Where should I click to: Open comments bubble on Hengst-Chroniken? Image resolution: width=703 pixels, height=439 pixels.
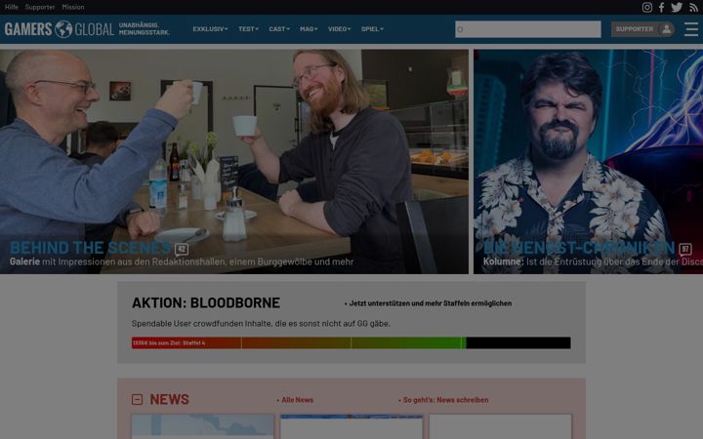[x=684, y=249]
